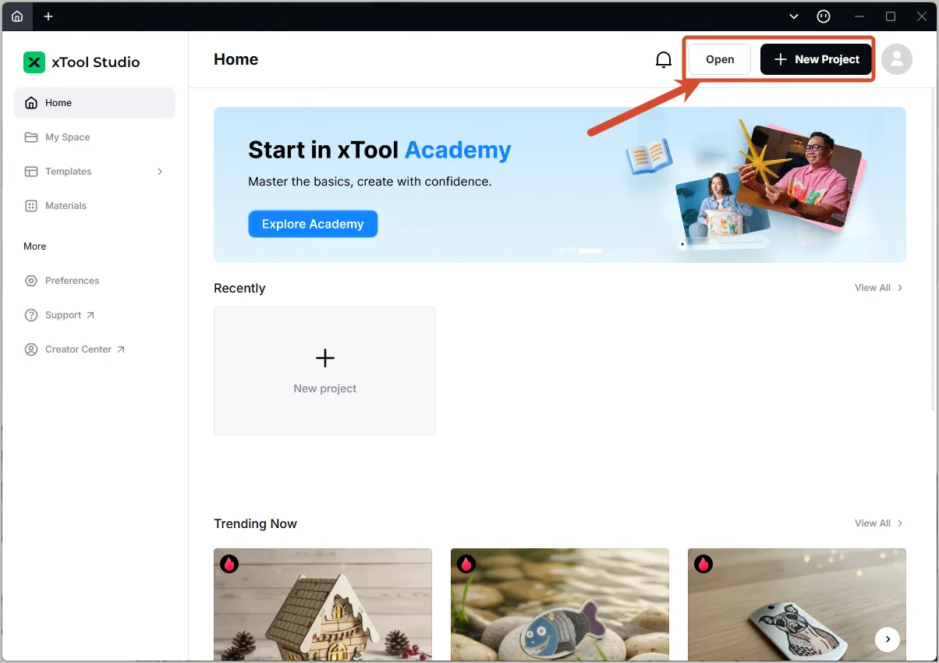Image resolution: width=939 pixels, height=663 pixels.
Task: Click the xTool Studio logo
Action: (34, 62)
